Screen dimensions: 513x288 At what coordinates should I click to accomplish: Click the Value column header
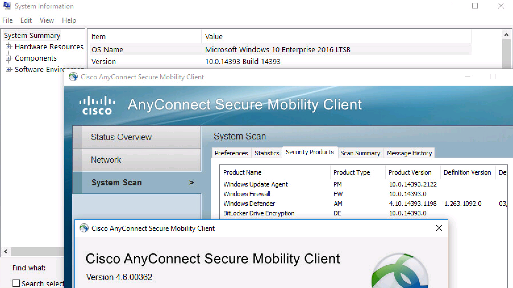click(336, 37)
